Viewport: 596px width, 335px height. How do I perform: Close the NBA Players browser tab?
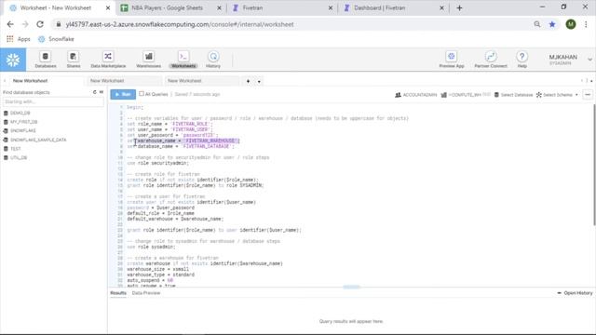pos(220,8)
